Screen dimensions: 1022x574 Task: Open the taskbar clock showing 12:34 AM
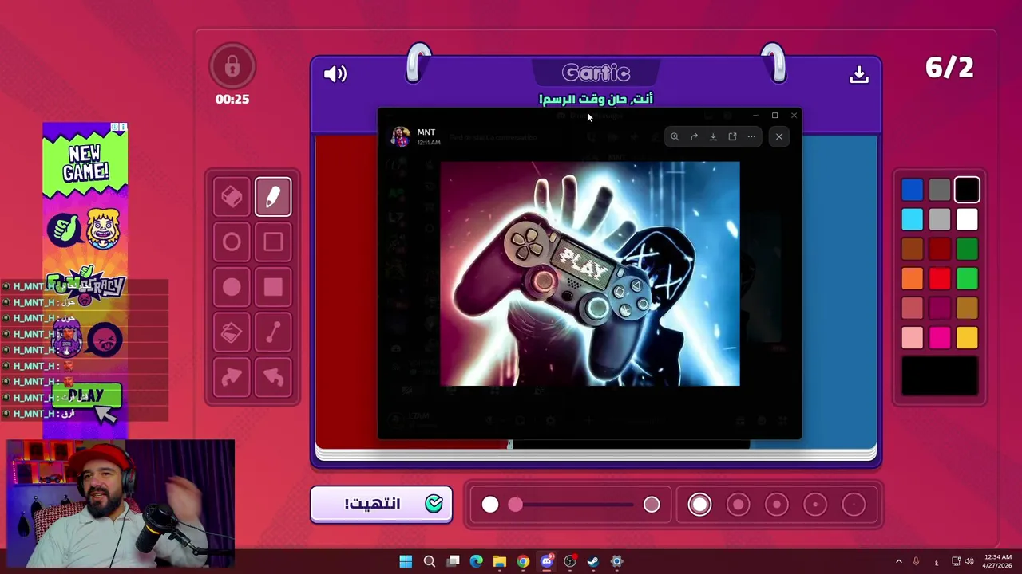tap(998, 561)
